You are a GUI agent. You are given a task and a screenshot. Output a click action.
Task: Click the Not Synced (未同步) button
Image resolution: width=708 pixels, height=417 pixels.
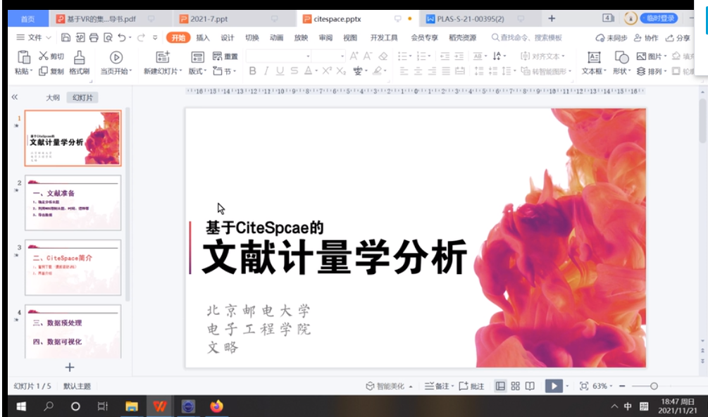pos(611,37)
